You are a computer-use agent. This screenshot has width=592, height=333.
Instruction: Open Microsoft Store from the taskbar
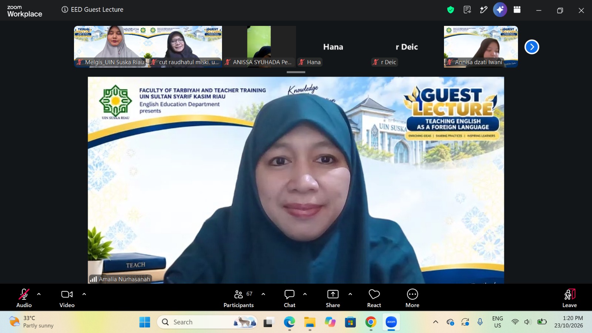tap(350, 322)
